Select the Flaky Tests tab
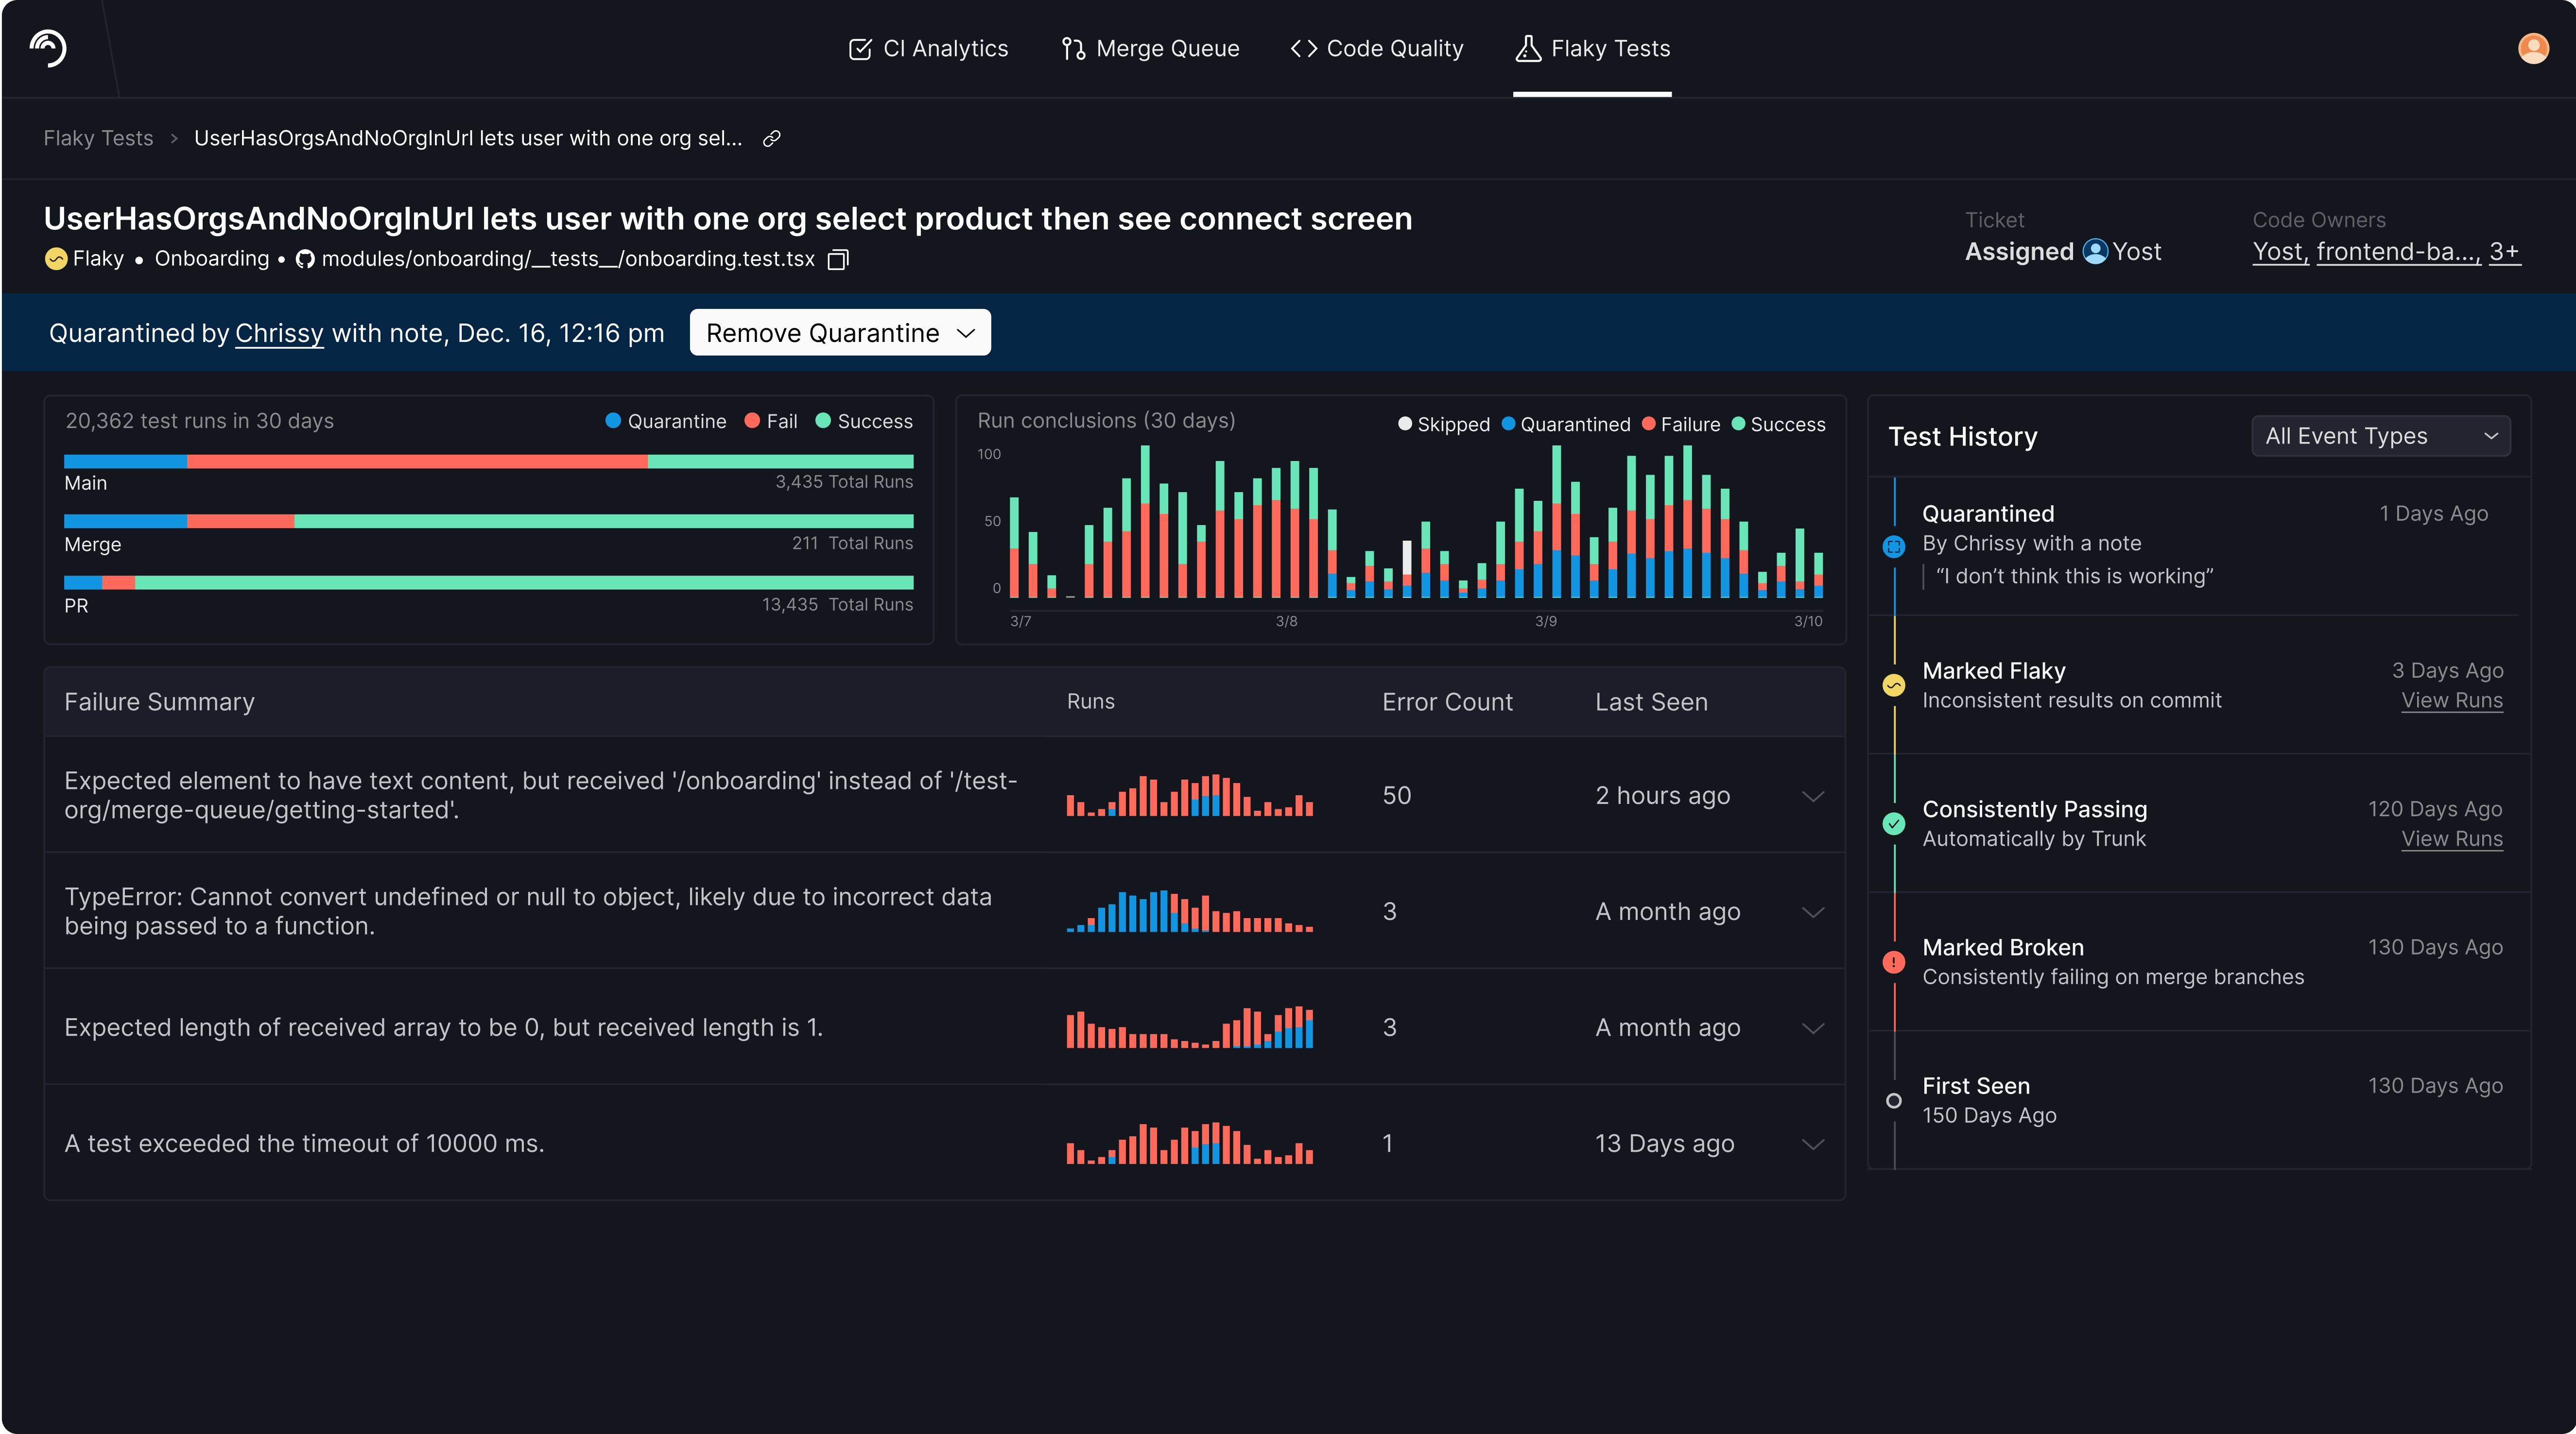 click(x=1592, y=49)
